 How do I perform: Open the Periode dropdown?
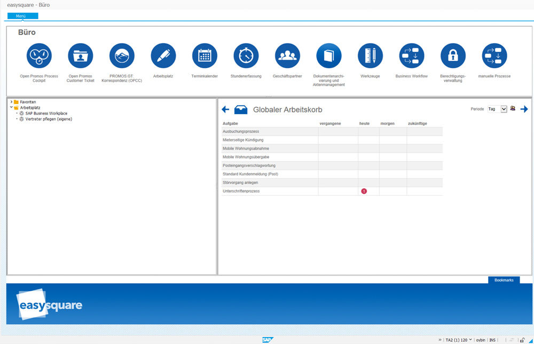(504, 109)
